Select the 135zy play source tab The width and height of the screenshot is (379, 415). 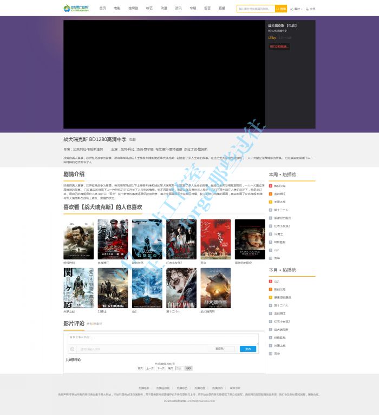point(272,38)
